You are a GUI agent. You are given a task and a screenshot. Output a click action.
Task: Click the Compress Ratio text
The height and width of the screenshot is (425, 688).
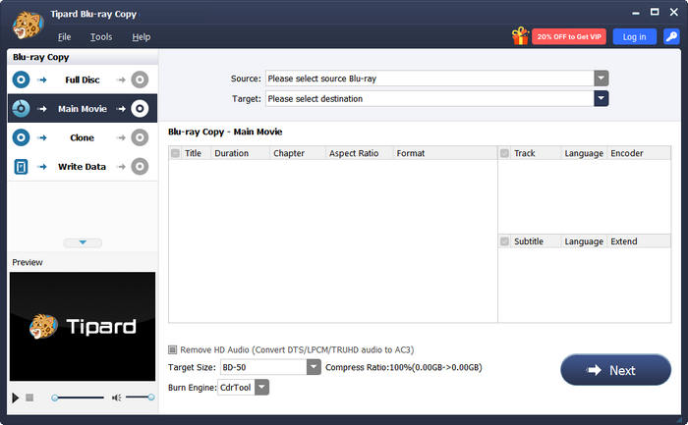(404, 367)
